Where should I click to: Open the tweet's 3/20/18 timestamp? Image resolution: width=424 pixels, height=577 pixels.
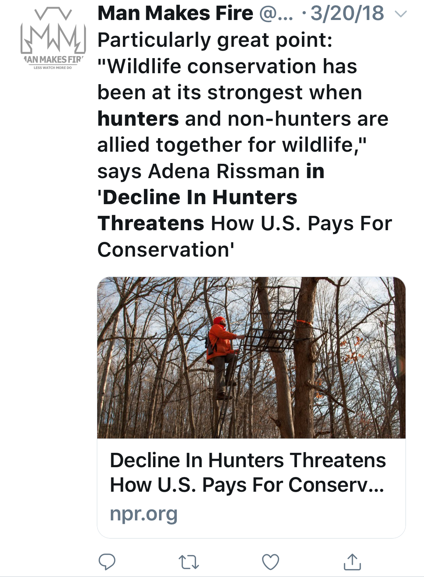(347, 14)
